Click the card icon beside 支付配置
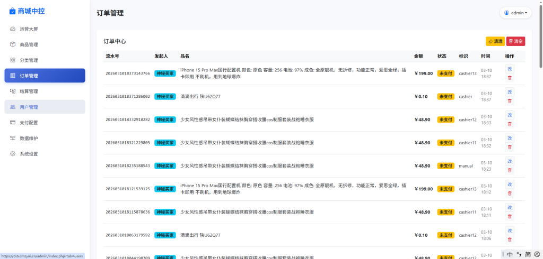Image resolution: width=543 pixels, height=259 pixels. (13, 123)
